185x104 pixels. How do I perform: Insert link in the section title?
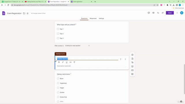coord(71,62)
